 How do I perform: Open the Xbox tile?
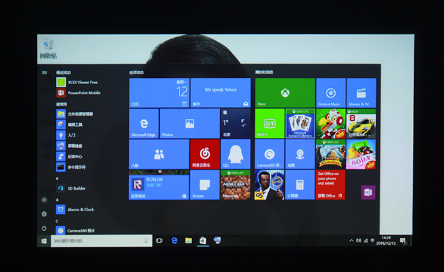tap(285, 93)
